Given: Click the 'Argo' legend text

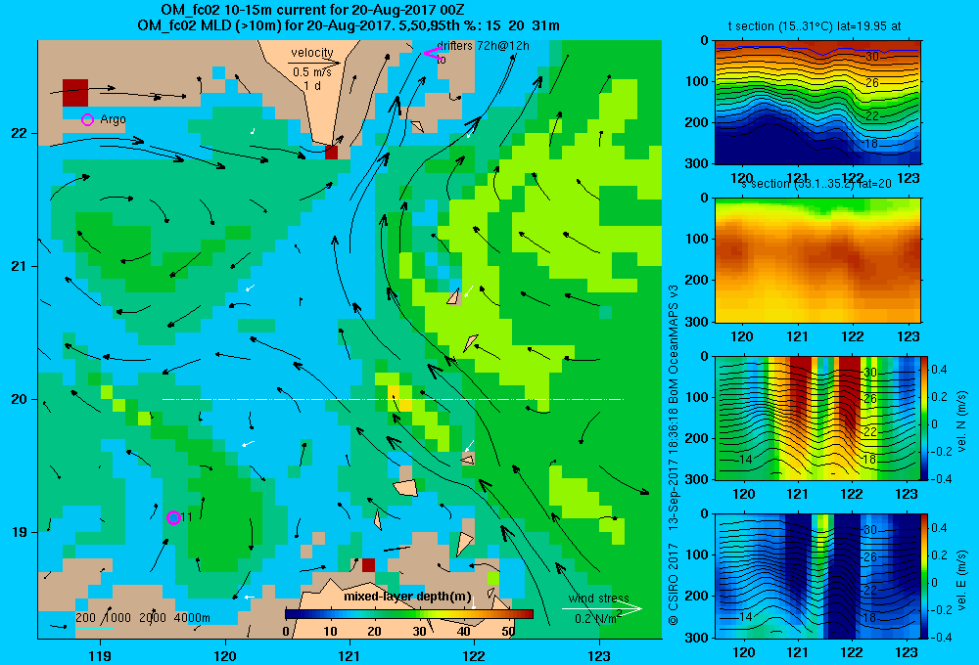Looking at the screenshot, I should 113,119.
